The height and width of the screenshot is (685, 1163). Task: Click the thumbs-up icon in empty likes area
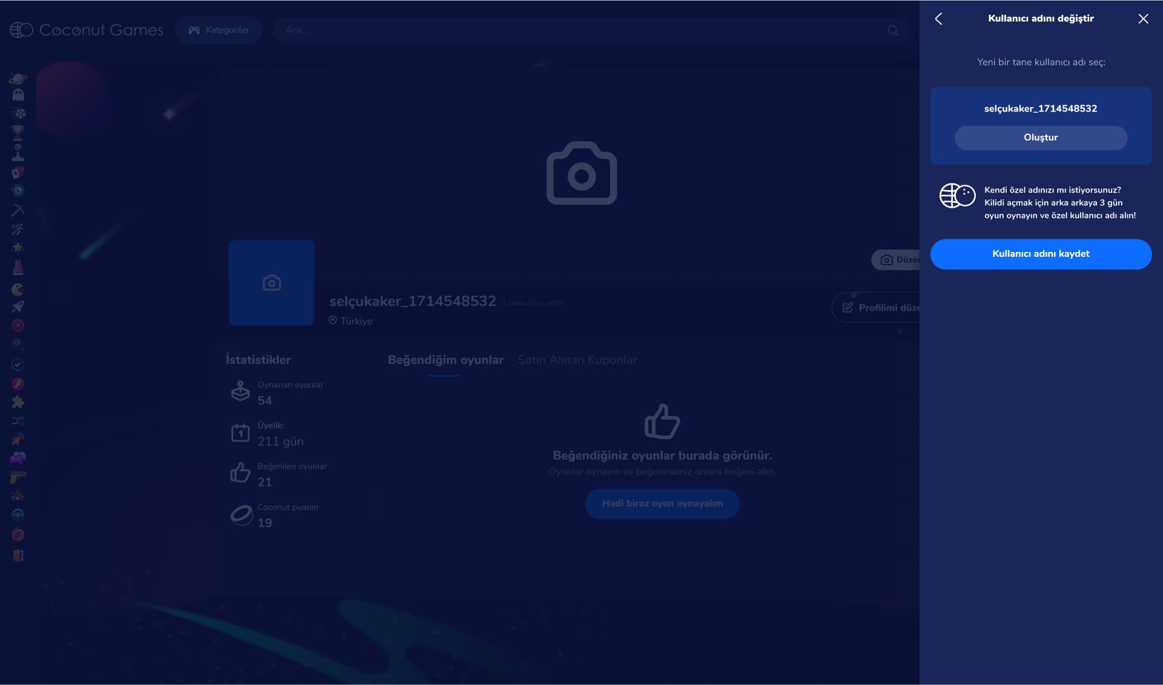(x=662, y=421)
